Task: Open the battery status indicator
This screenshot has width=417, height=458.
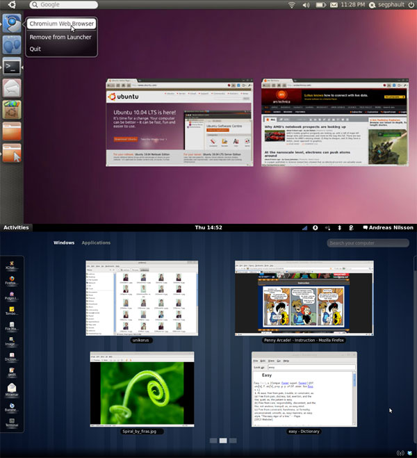Action: point(320,5)
